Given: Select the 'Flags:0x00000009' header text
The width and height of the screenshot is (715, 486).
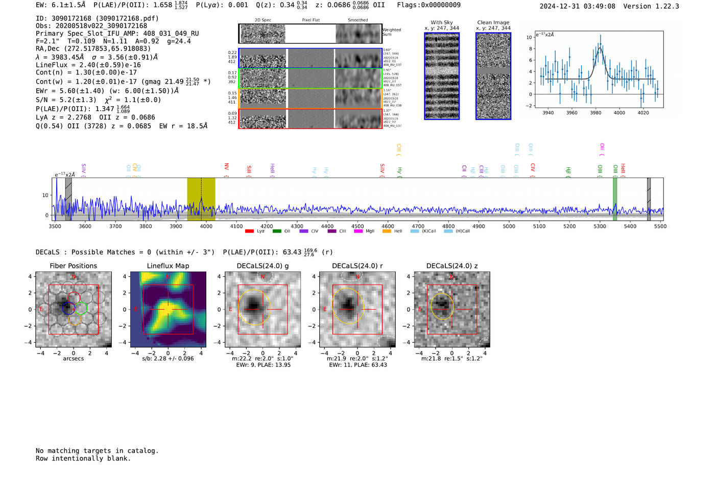Looking at the screenshot, I should pos(429,5).
